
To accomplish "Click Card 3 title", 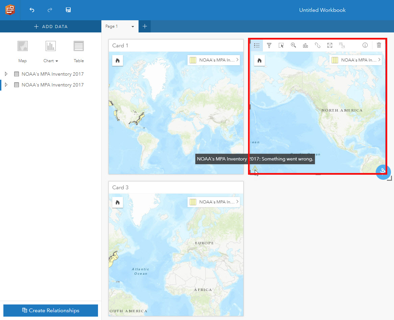I will pos(120,188).
